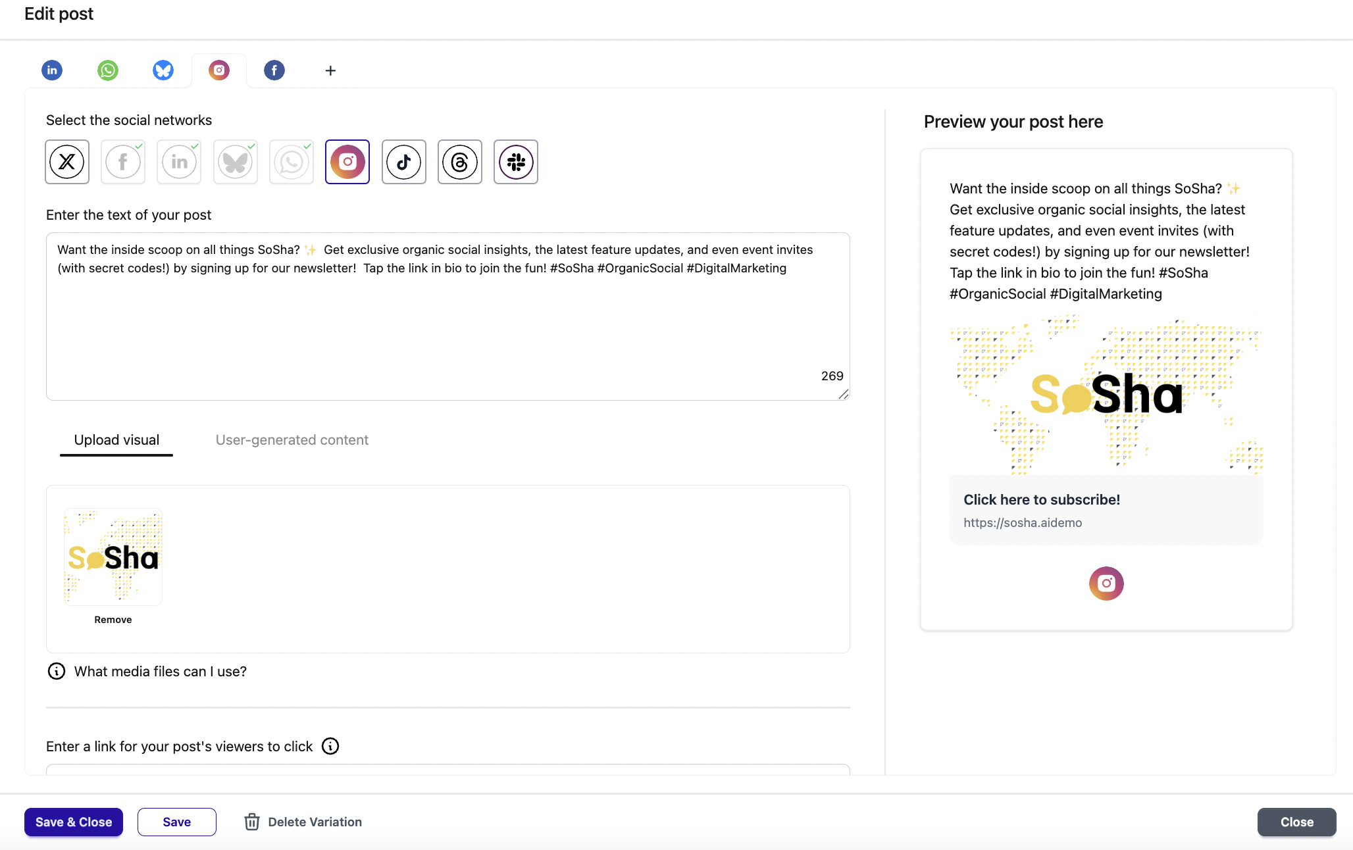
Task: Toggle the Bluesky network selection
Action: pyautogui.click(x=236, y=162)
